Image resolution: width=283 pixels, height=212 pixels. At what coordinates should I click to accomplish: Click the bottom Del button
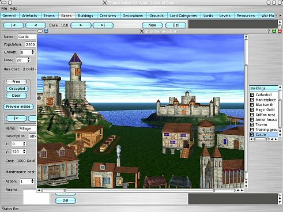(x=65, y=200)
